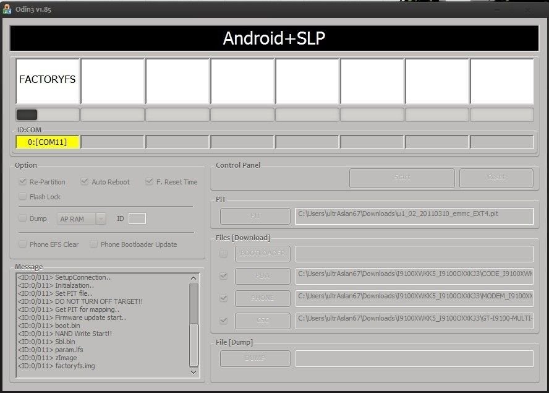Click the Start button
This screenshot has width=549, height=393.
(402, 178)
